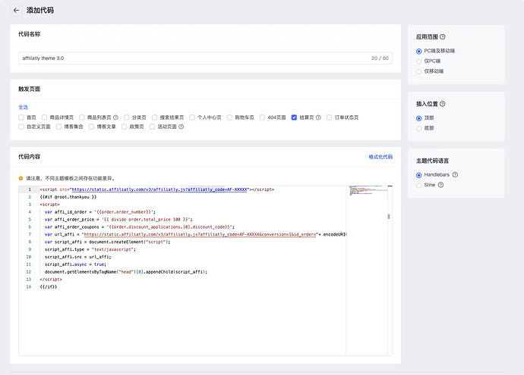The image size is (524, 375).
Task: Check the 订单状态页 checkbox
Action: [329, 117]
